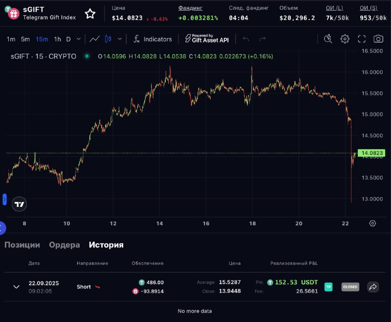Toggle the green dot next to CRYPTO
391x322 pixels.
click(x=87, y=57)
